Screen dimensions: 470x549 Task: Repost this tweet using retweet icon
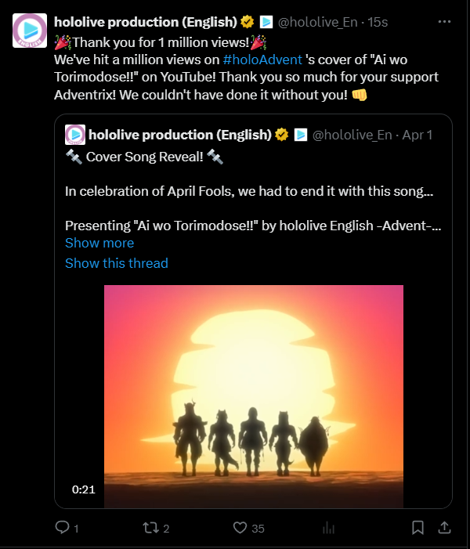pyautogui.click(x=145, y=528)
